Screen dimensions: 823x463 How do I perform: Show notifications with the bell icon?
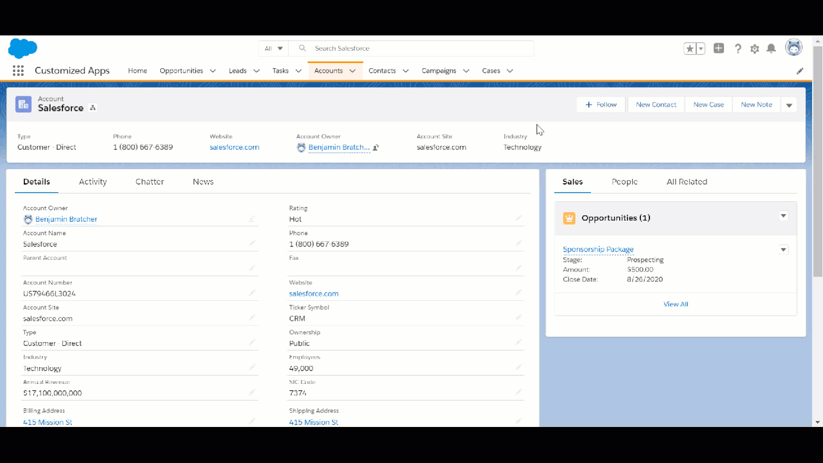[x=771, y=48]
